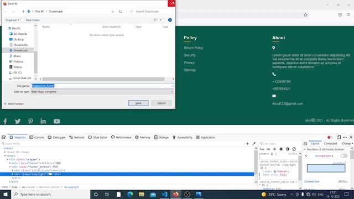354x199 pixels.
Task: Switch to the Network tab
Action: tap(77, 137)
